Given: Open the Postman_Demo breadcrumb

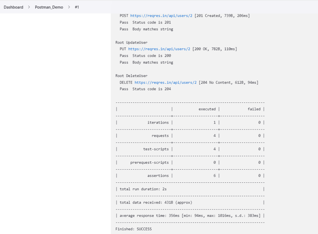Looking at the screenshot, I should click(49, 7).
